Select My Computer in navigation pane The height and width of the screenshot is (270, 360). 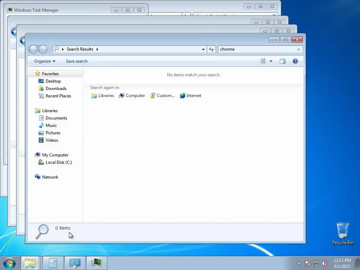(55, 155)
